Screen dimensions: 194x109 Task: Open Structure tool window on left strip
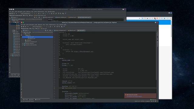21,86
